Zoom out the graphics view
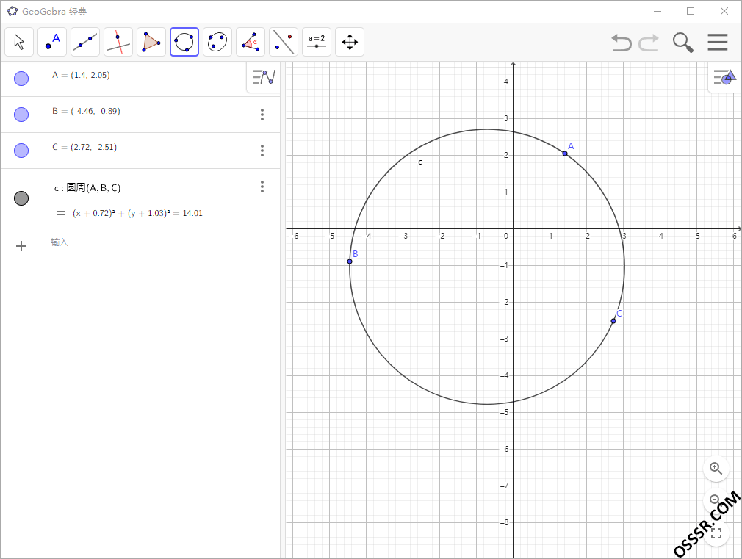This screenshot has width=742, height=559. pos(715,500)
